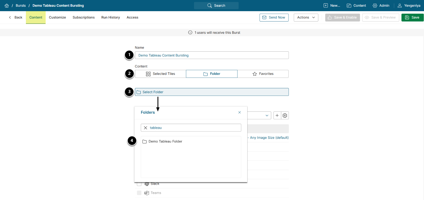This screenshot has width=424, height=200.
Task: Click the Slack logo icon
Action: point(147,184)
